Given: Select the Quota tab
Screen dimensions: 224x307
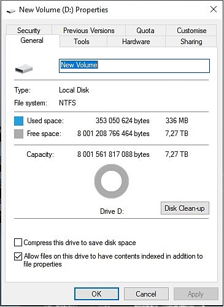Looking at the screenshot, I should [145, 31].
